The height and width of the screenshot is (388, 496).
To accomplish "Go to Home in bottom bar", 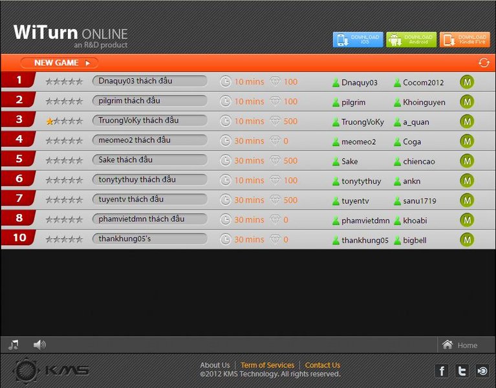I will (460, 345).
